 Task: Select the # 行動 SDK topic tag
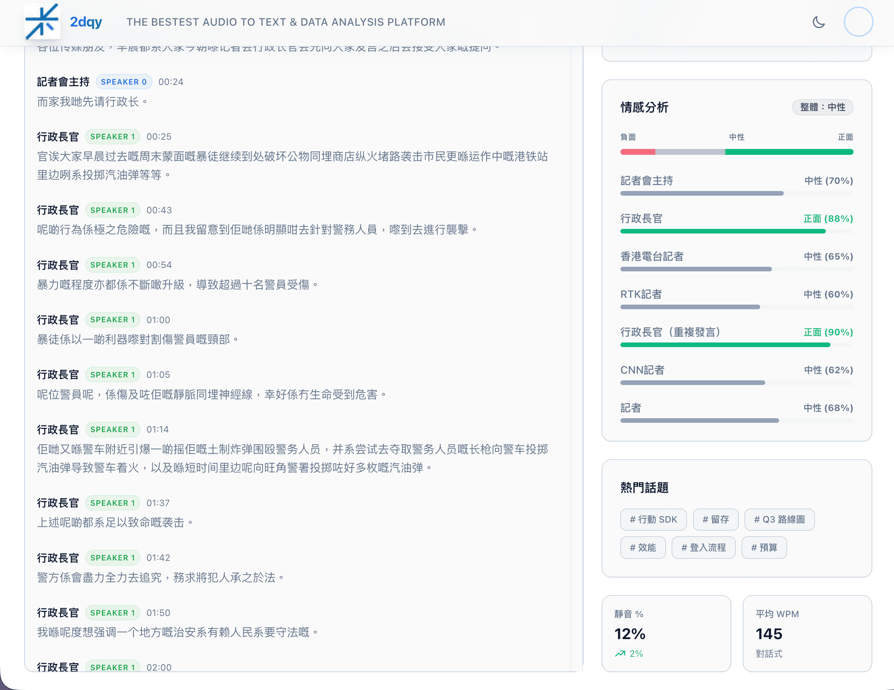[x=654, y=520]
